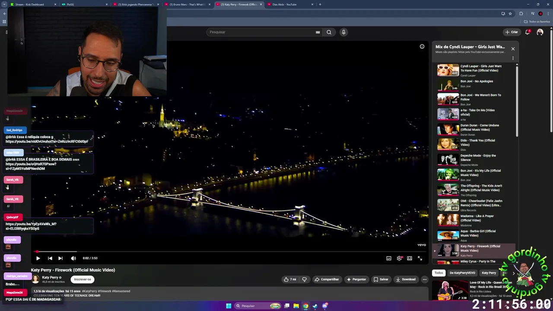The width and height of the screenshot is (553, 311).
Task: Like the video (7 mi)
Action: 290,279
